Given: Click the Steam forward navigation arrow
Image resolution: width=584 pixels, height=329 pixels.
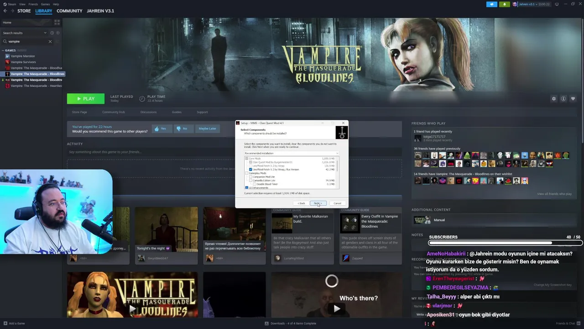Looking at the screenshot, I should (x=12, y=11).
